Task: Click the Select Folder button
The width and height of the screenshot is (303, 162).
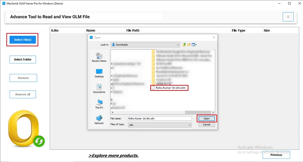Action: point(23,60)
